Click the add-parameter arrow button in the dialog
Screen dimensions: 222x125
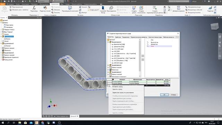click(143, 56)
